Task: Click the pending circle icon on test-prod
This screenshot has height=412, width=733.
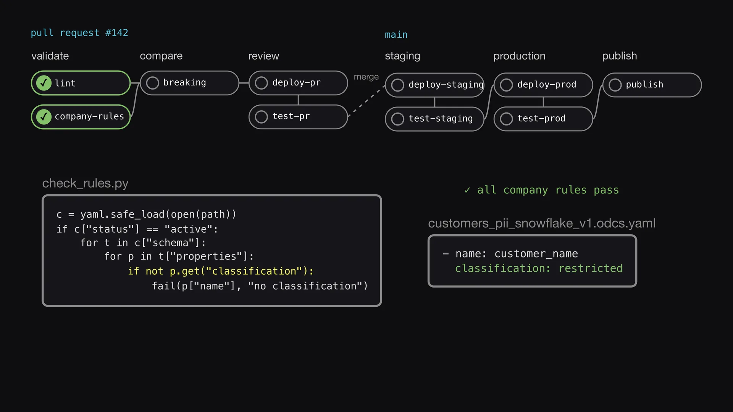Action: coord(507,119)
